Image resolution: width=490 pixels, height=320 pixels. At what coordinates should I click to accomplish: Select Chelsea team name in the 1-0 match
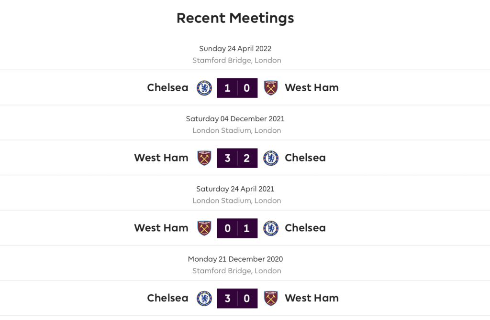(168, 87)
